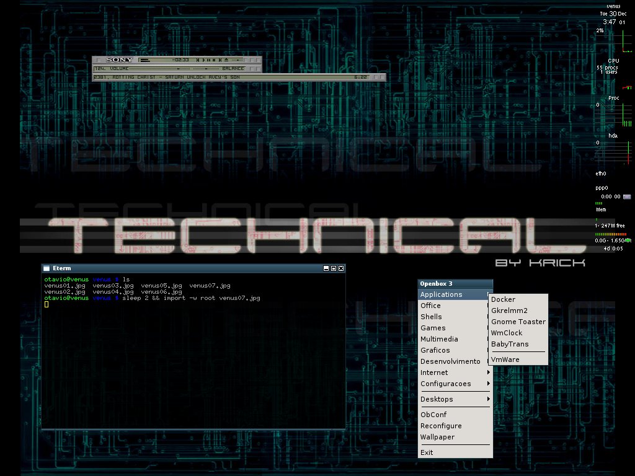
Task: Launch Gnome Toaster from the submenu
Action: point(518,322)
